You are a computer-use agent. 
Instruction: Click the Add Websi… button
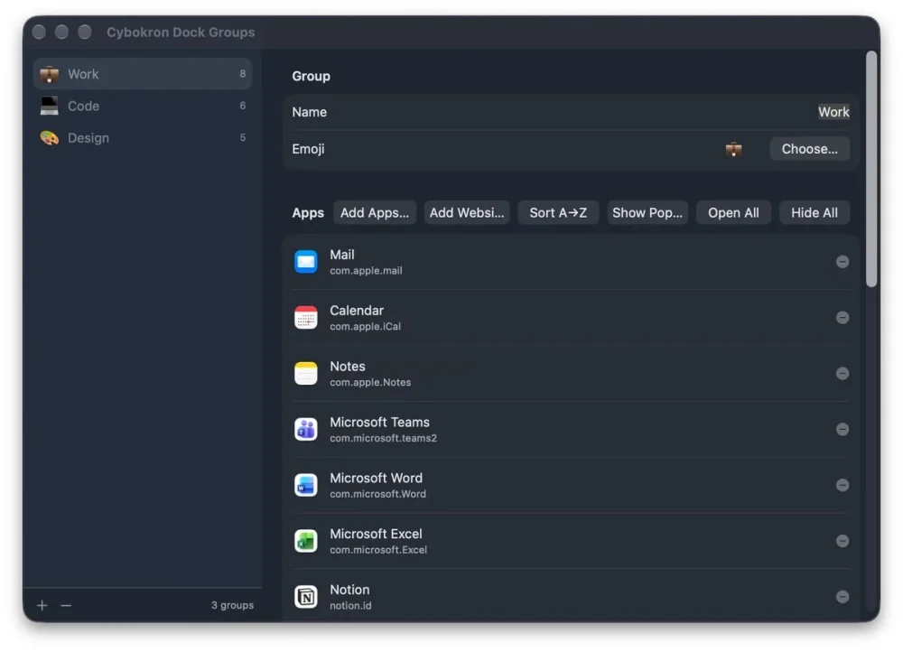click(467, 212)
